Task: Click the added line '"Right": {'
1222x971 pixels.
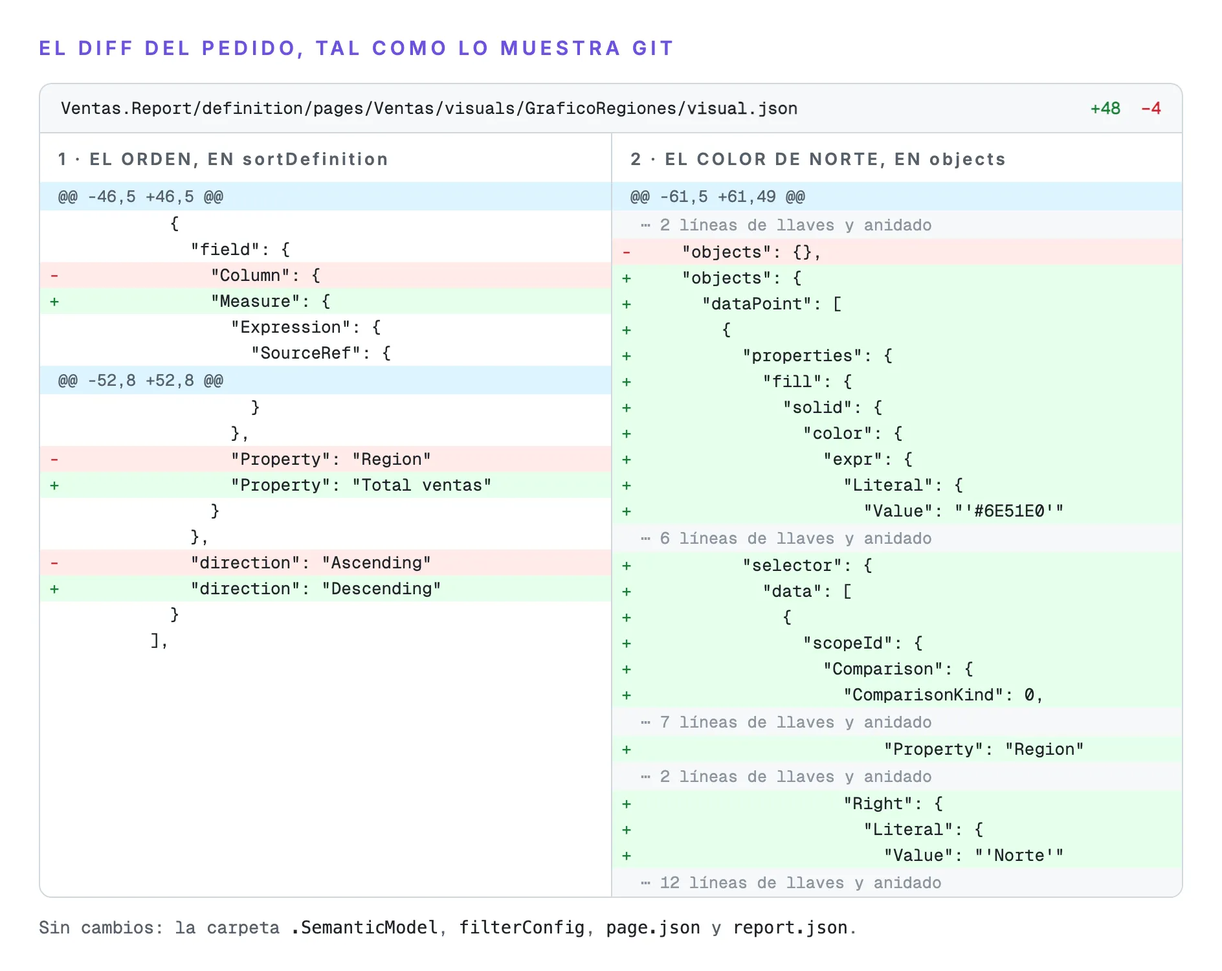Action: tap(897, 804)
